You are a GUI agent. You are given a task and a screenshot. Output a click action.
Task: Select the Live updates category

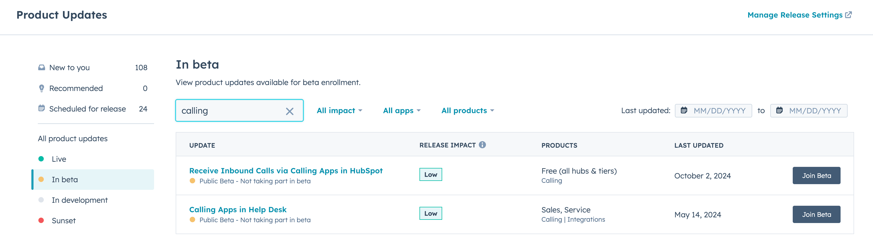coord(59,159)
